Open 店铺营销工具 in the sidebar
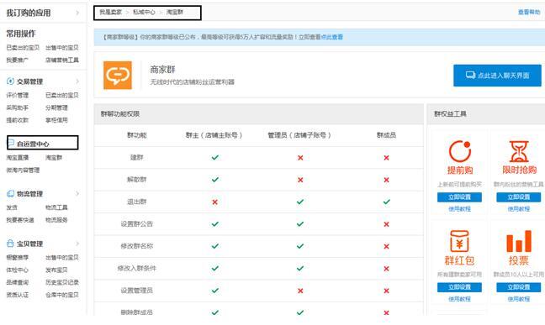The width and height of the screenshot is (545, 325). pos(62,60)
